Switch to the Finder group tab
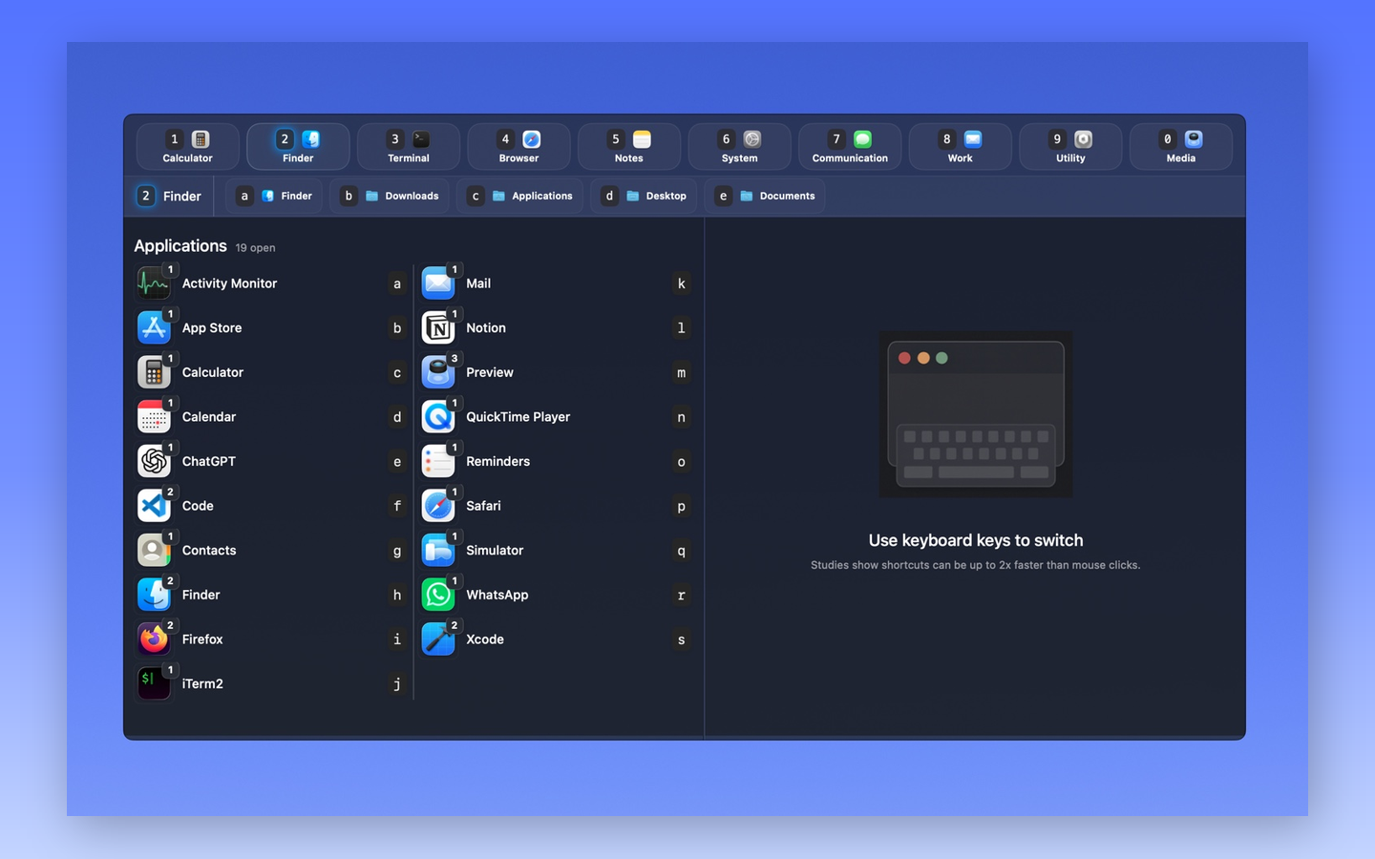Screen dimensions: 1375x859 coord(298,147)
